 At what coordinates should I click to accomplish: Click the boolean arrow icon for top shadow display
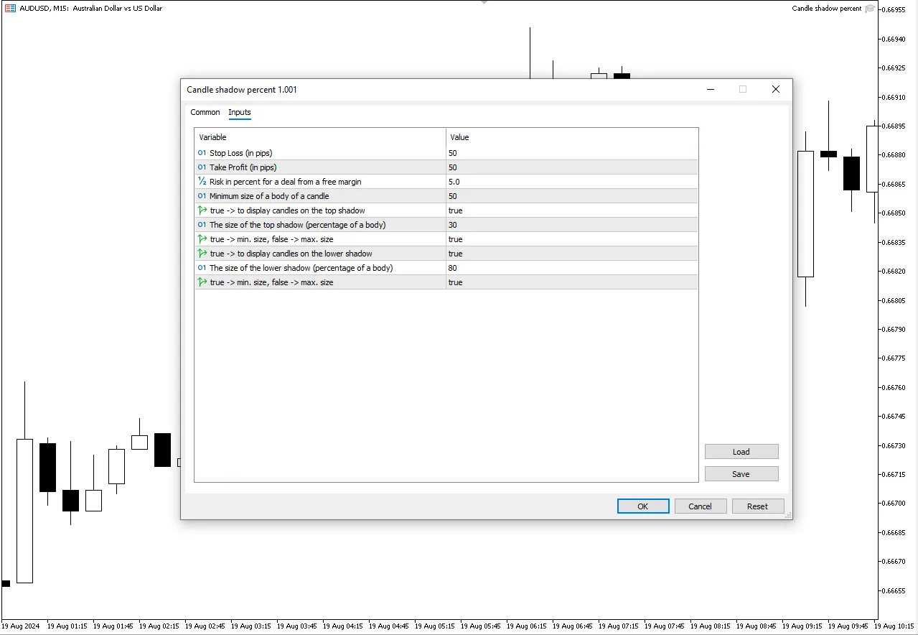(202, 210)
